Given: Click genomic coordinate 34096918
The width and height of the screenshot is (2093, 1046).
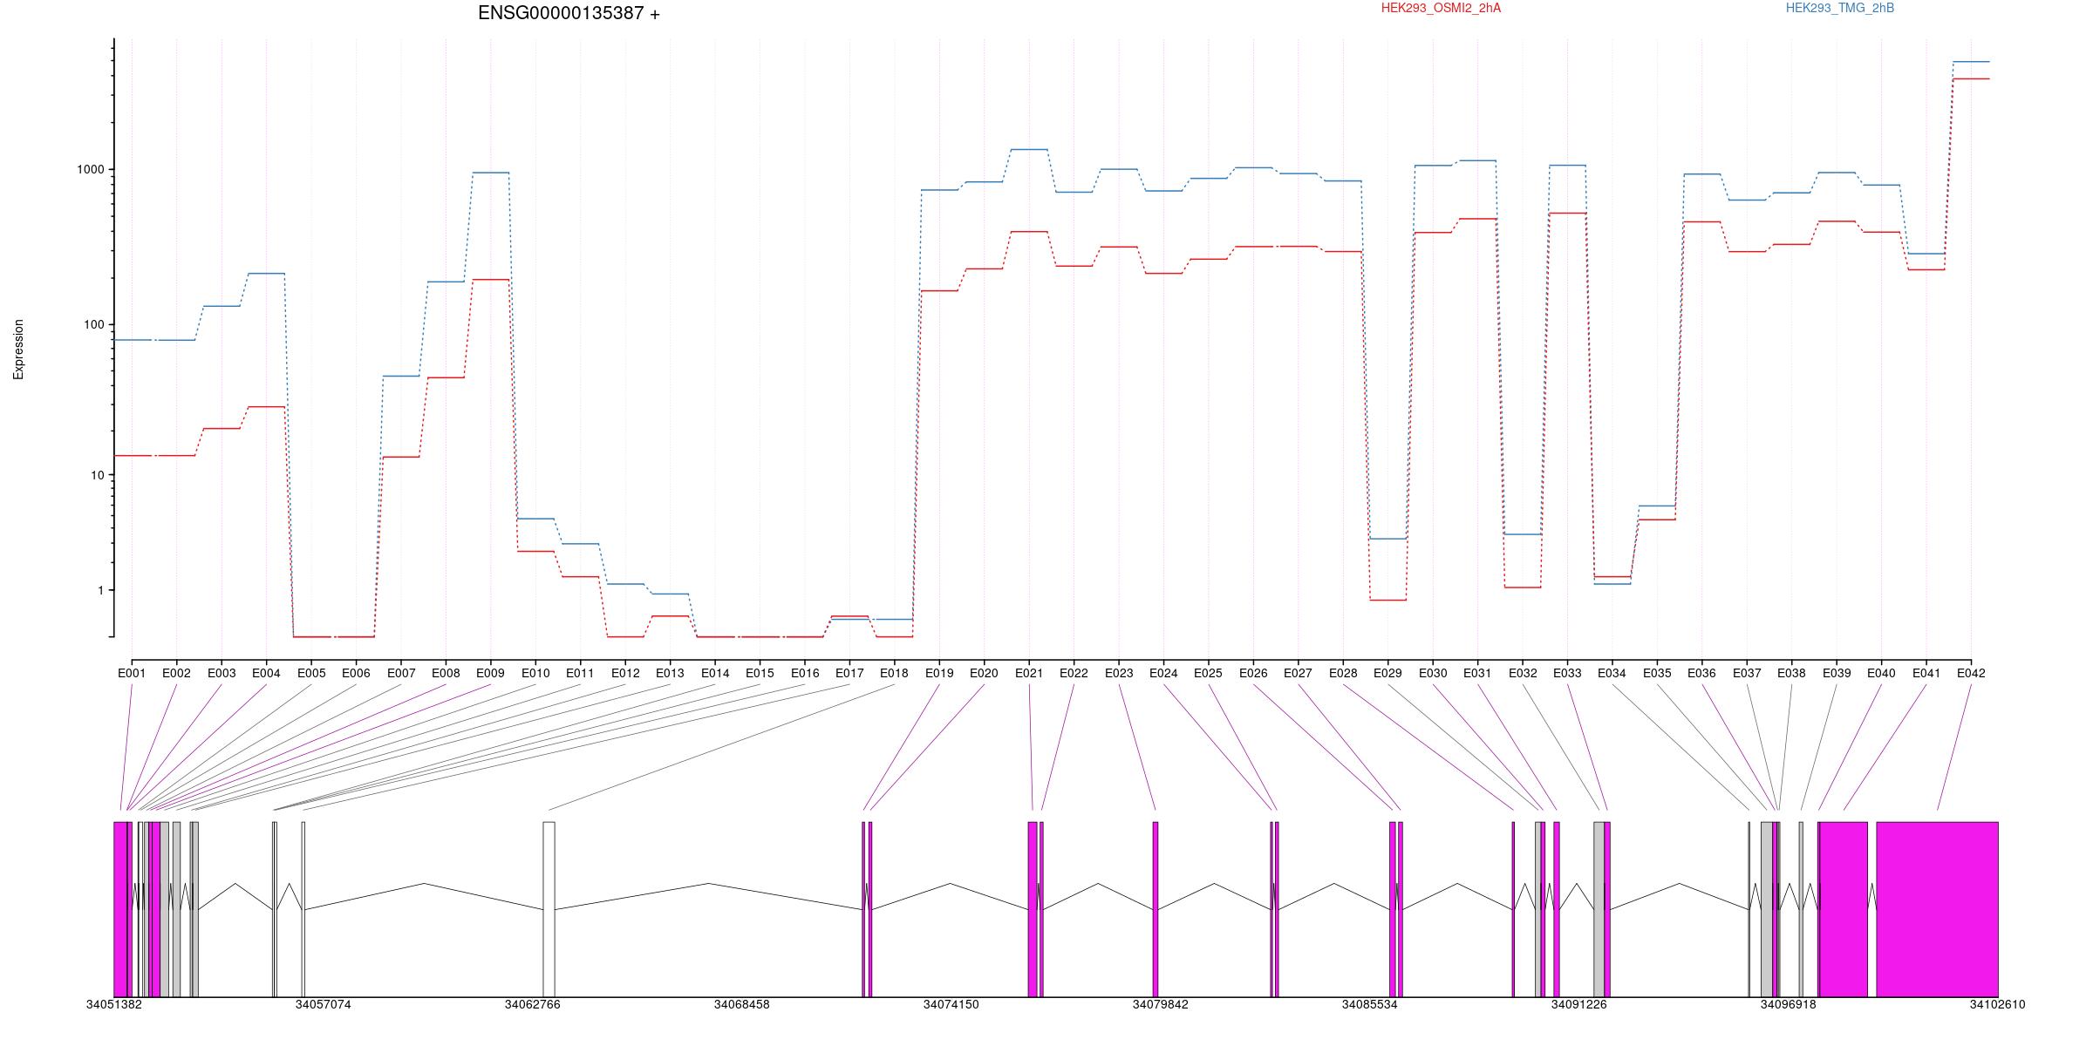Looking at the screenshot, I should pos(1788,1004).
